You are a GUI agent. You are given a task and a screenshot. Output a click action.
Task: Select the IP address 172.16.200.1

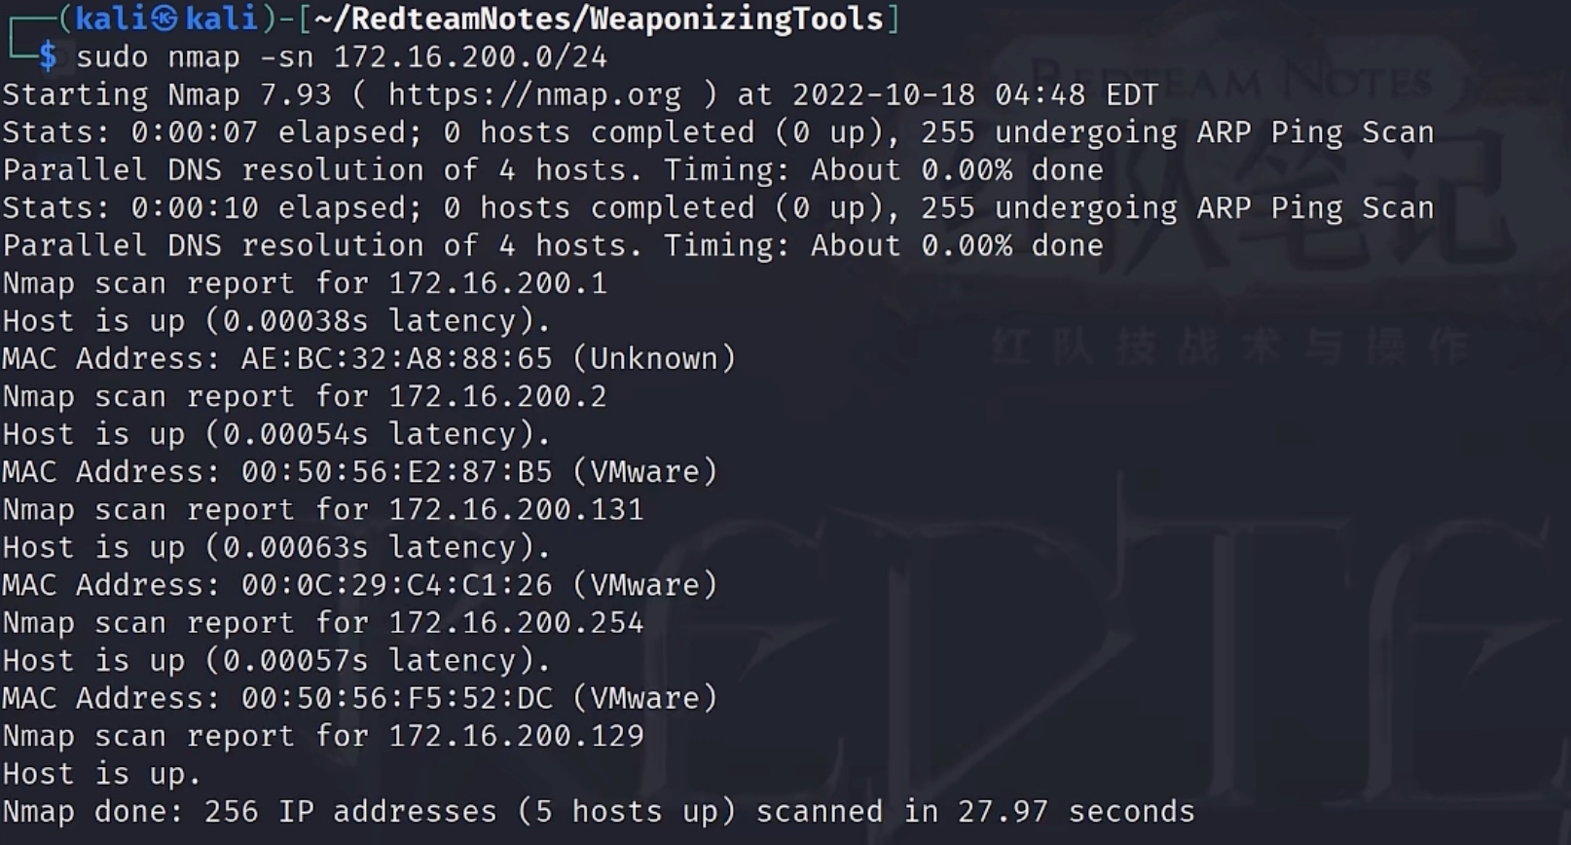tap(497, 283)
